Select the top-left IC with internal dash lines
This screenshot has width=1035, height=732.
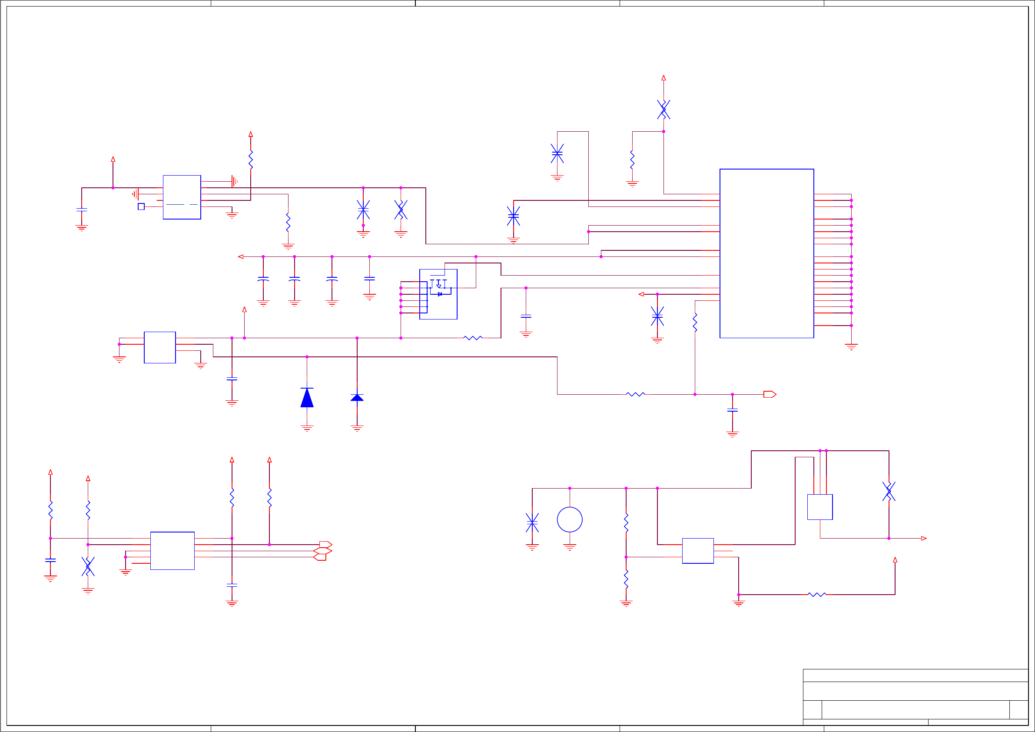pyautogui.click(x=182, y=197)
